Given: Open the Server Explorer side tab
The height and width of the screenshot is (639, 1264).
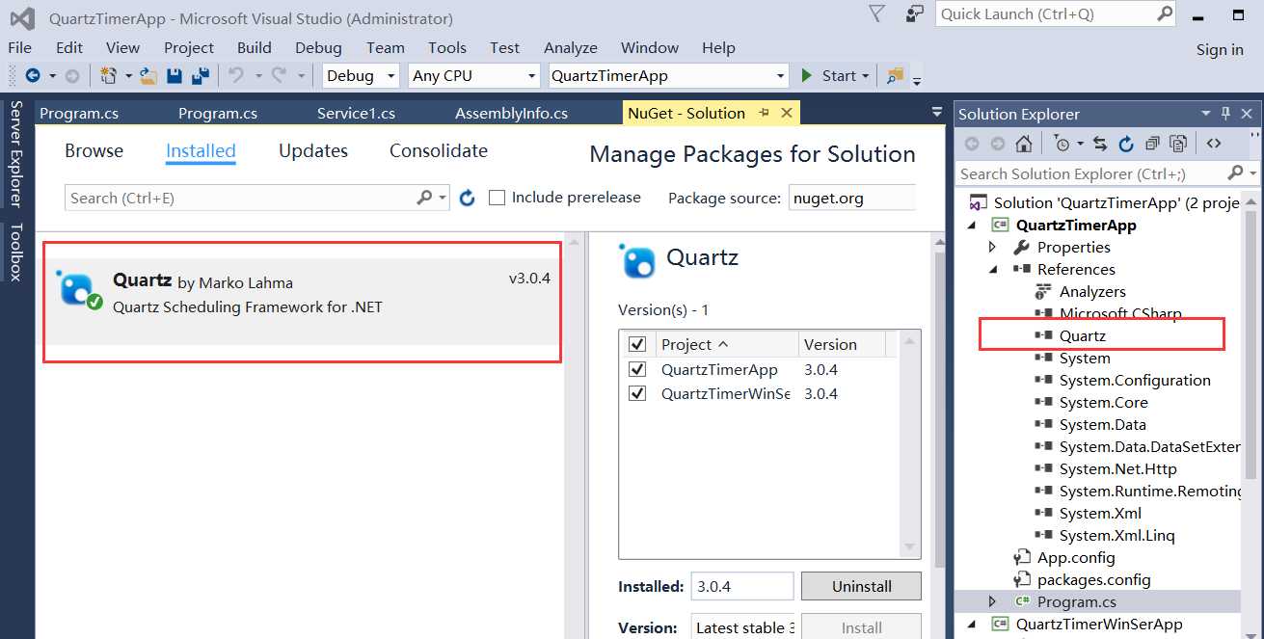Looking at the screenshot, I should [x=15, y=153].
